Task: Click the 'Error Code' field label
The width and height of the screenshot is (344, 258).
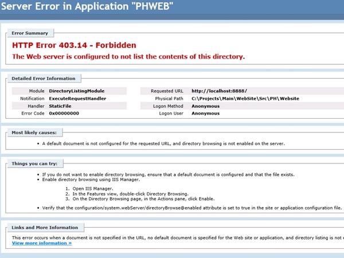Action: [x=33, y=114]
